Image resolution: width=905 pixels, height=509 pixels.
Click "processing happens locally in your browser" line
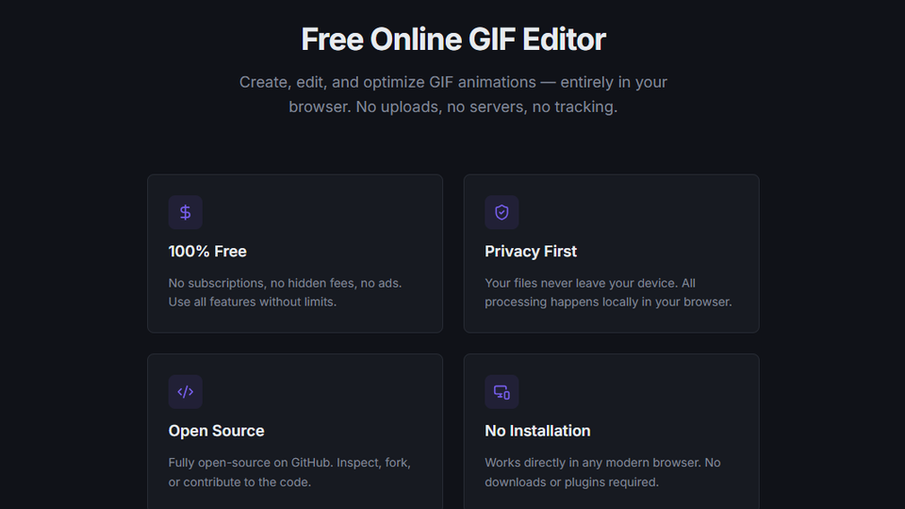click(x=608, y=303)
